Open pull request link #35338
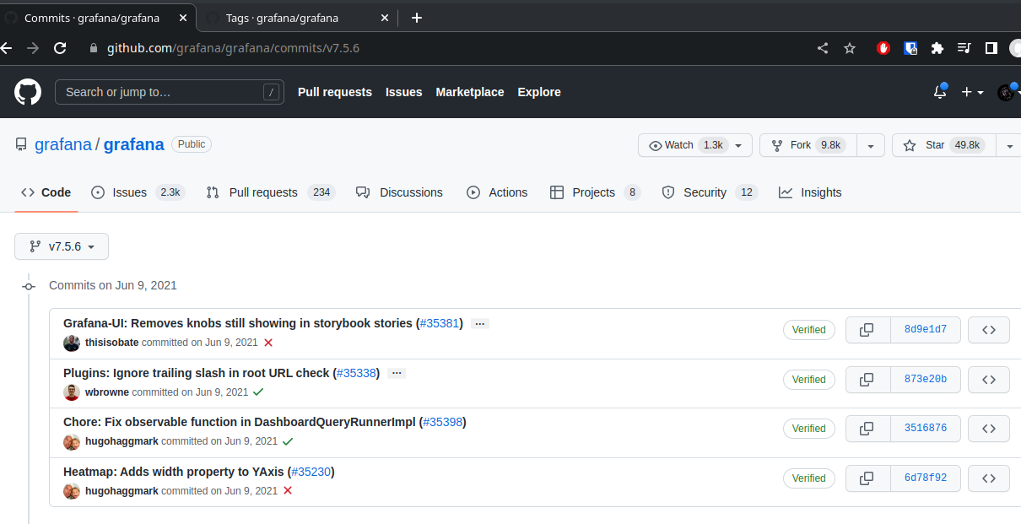Screen dimensions: 1021x524 pos(356,372)
